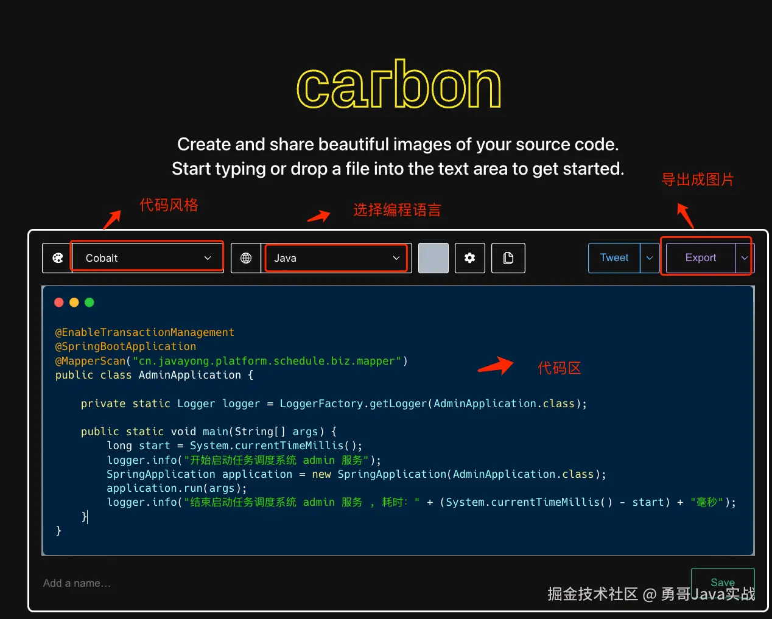The height and width of the screenshot is (619, 772).
Task: Expand the Export options arrow
Action: coord(745,258)
